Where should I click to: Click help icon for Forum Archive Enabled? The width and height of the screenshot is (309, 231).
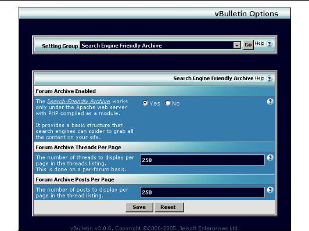(x=270, y=102)
